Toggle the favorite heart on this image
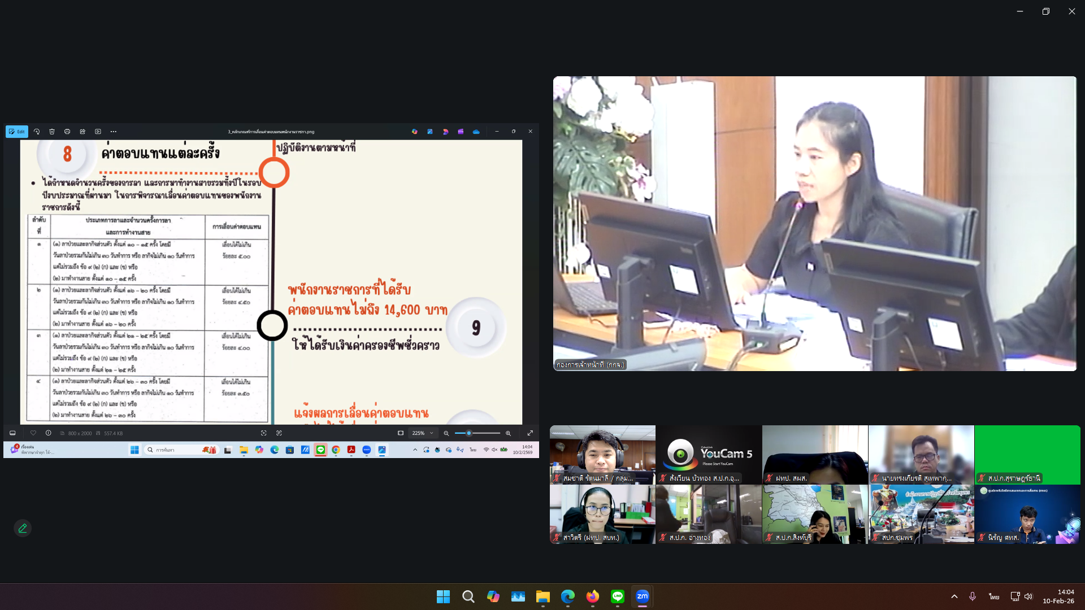1085x610 pixels. pyautogui.click(x=33, y=433)
